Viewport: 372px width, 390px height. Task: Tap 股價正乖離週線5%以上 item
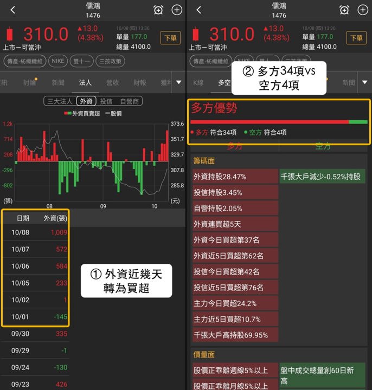235,370
